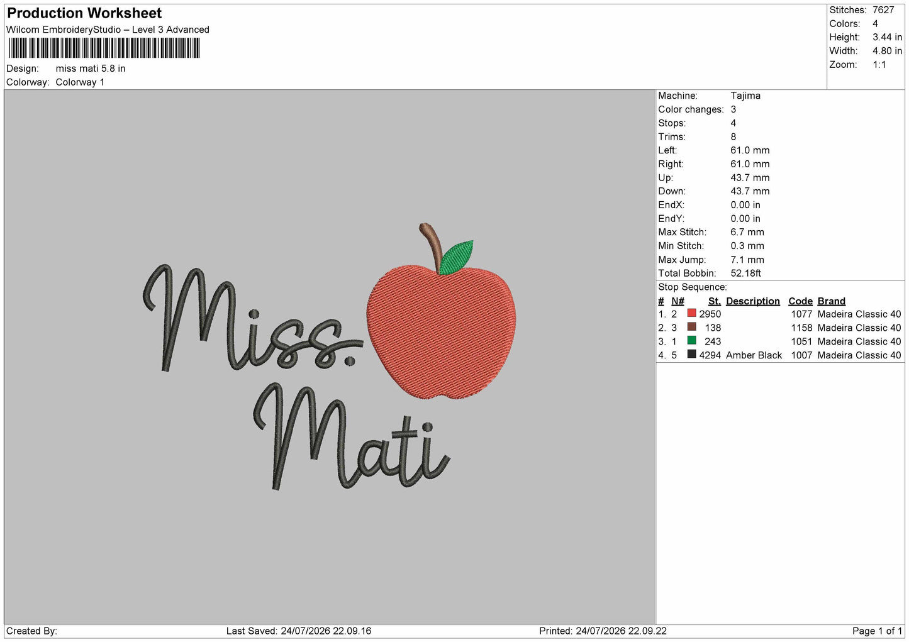This screenshot has width=909, height=642.
Task: Click the EndX value 0.00 in
Action: point(745,205)
